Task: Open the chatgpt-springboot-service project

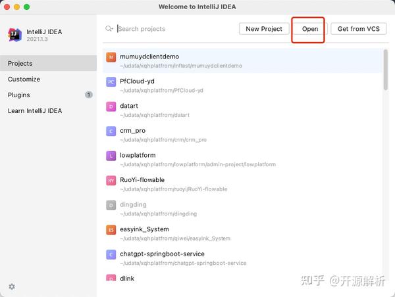Action: pos(162,254)
